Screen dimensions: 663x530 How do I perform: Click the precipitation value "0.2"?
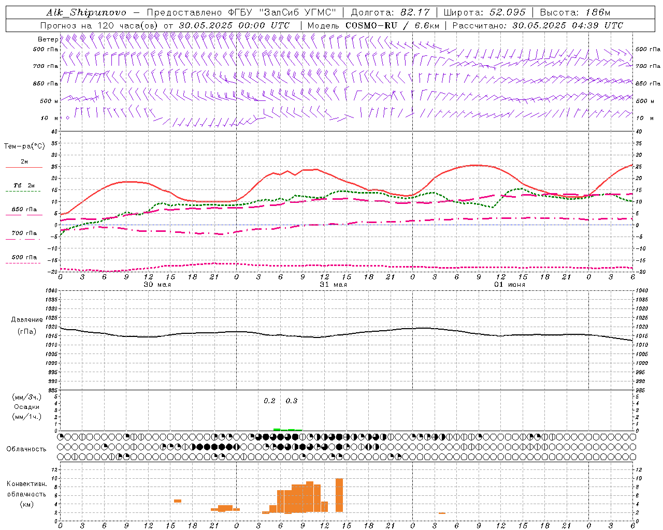click(269, 401)
